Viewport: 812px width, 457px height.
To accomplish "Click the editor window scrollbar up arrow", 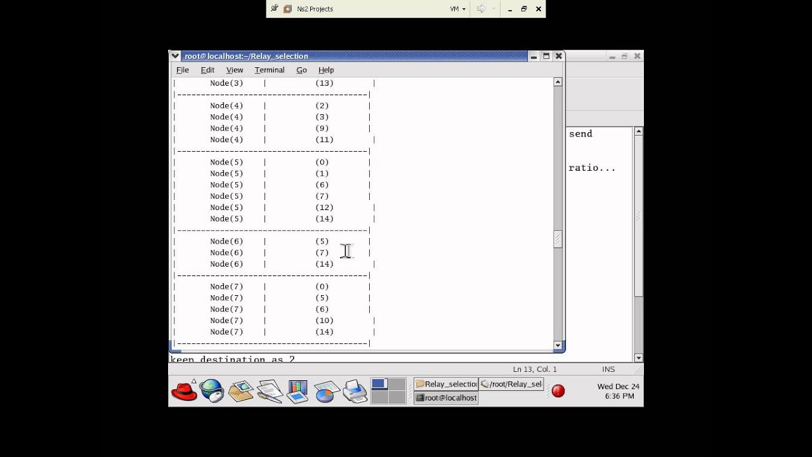I will [x=638, y=131].
